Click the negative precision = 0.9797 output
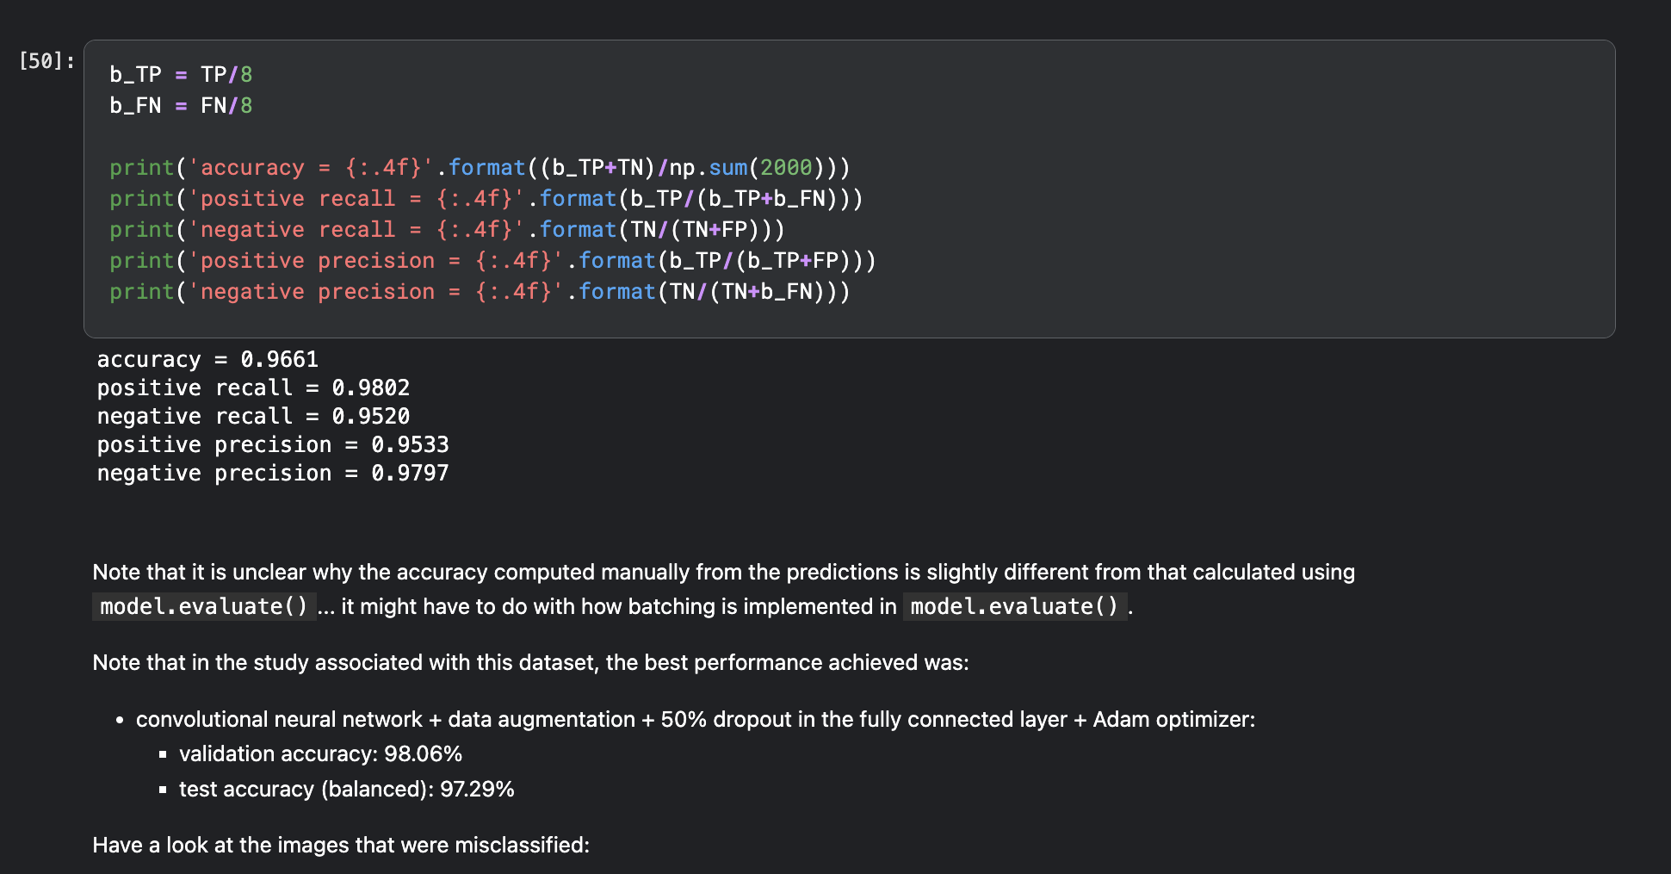The width and height of the screenshot is (1671, 874). pos(273,473)
